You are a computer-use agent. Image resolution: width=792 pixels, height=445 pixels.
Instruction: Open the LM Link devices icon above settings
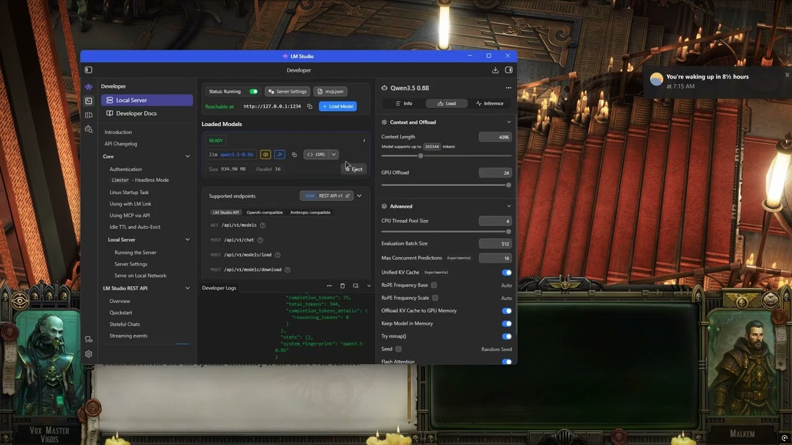[88, 339]
